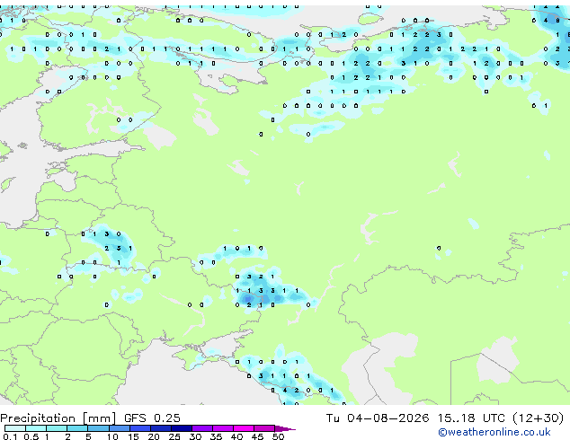Select the "25" legend scale label

click(174, 436)
